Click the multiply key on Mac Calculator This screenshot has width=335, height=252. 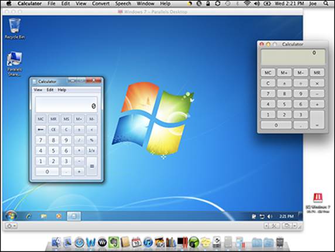coord(317,83)
